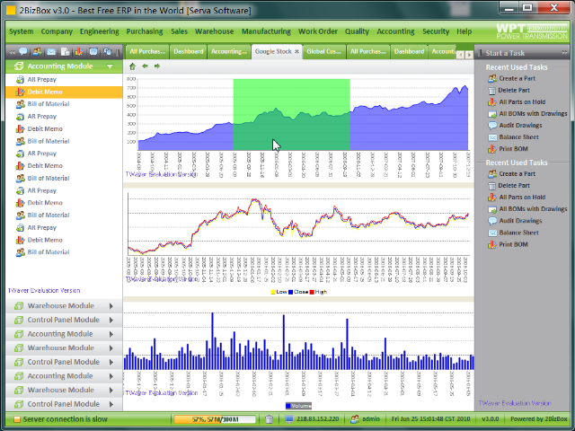Open the Sales menu
Viewport: 575px width, 431px height.
tap(179, 31)
